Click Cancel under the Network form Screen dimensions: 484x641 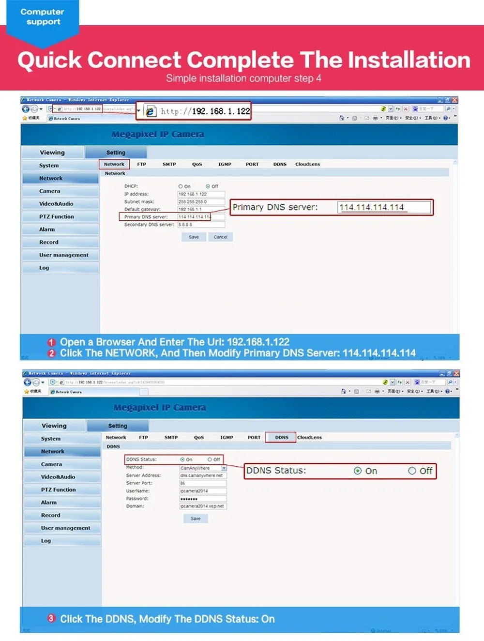pyautogui.click(x=220, y=237)
